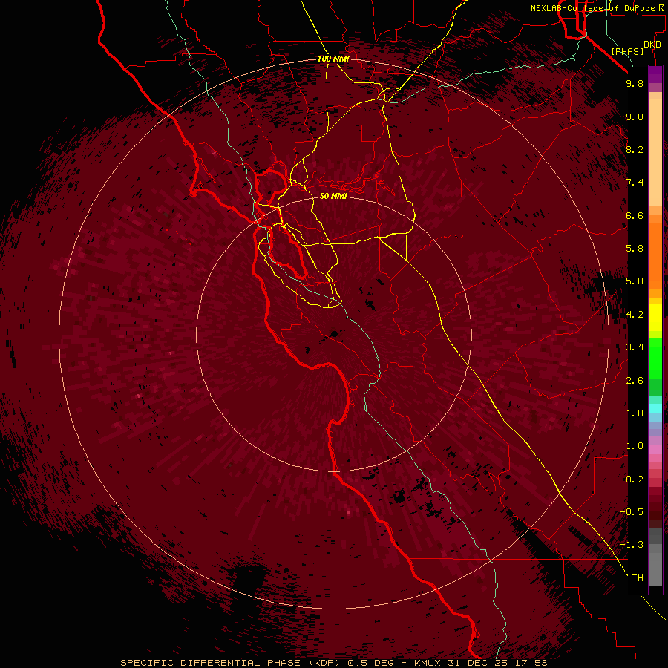Pick the pink segment of the color bar
This screenshot has width=668, height=668.
pos(655,450)
